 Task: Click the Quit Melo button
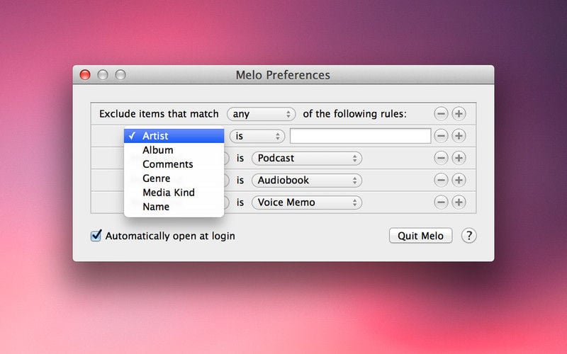(x=420, y=236)
